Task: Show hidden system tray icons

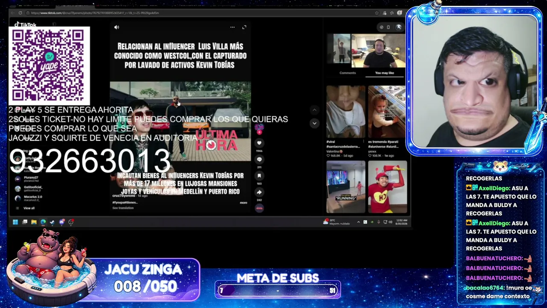Action: point(359,222)
